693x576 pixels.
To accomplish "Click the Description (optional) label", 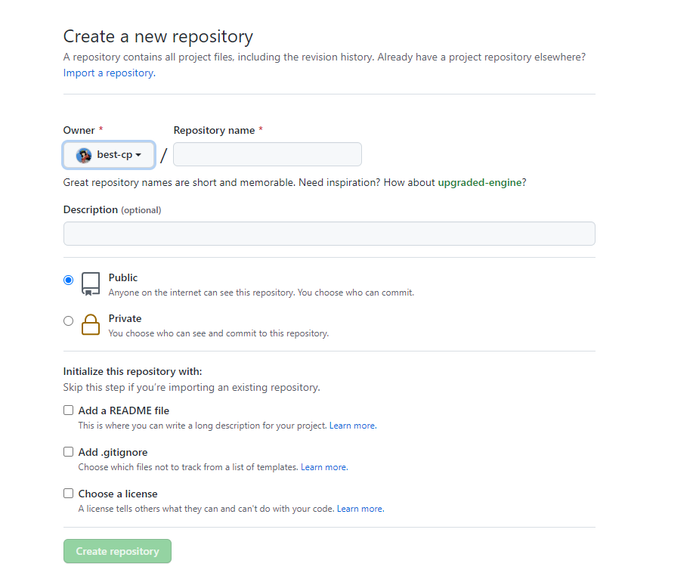I will 113,209.
